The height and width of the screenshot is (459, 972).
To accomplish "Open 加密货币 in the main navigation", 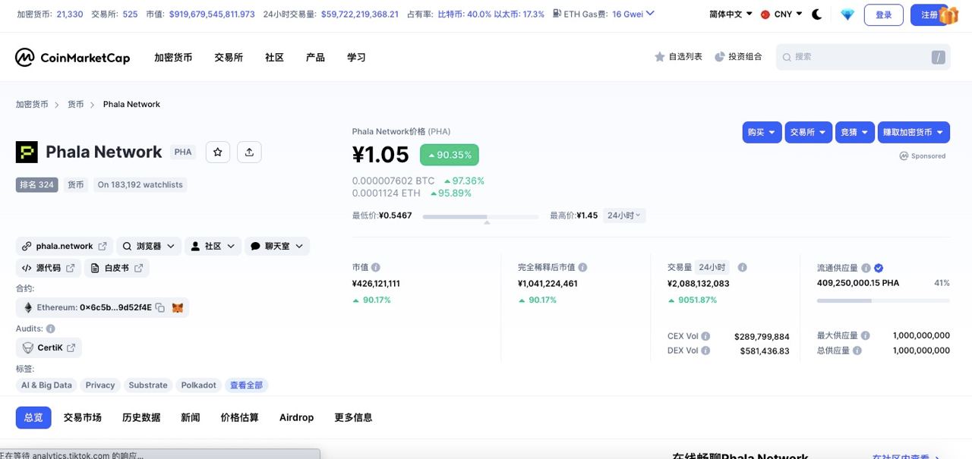I will (x=173, y=58).
